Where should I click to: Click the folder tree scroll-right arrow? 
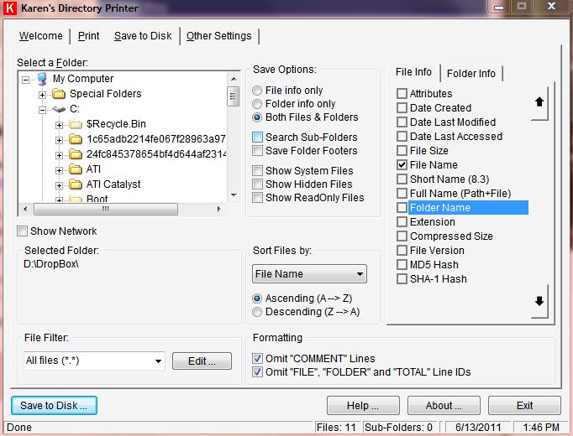pos(219,210)
